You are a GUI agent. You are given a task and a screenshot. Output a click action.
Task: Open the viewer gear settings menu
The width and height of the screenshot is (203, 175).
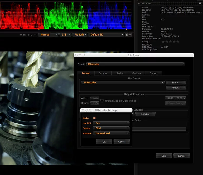point(128,35)
